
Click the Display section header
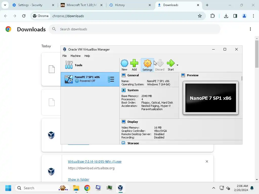click(x=133, y=122)
